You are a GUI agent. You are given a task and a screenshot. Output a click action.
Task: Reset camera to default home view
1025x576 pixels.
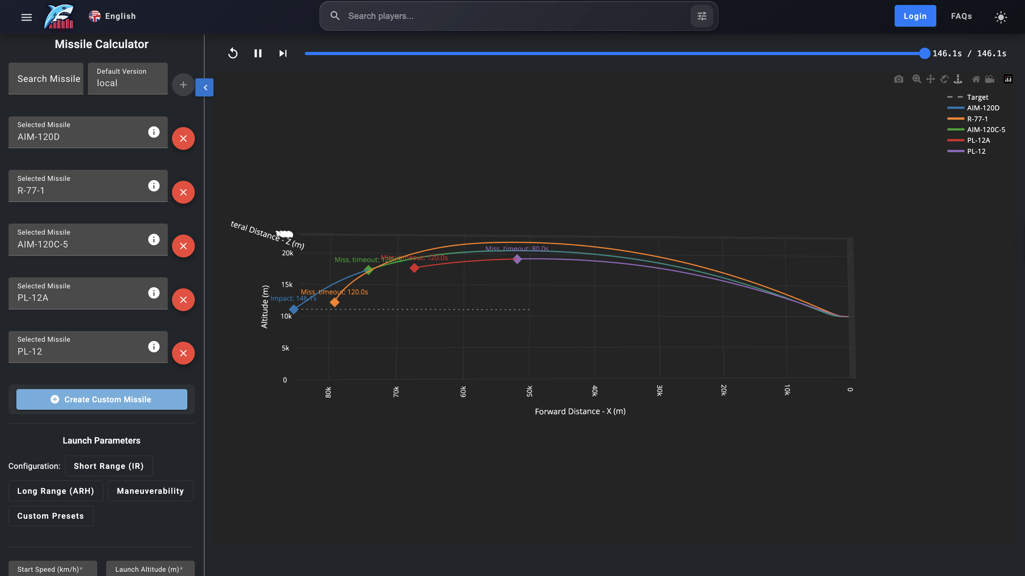click(x=975, y=79)
